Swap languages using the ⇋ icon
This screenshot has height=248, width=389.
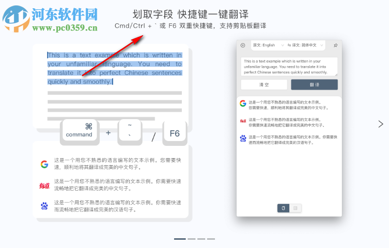tap(289, 45)
